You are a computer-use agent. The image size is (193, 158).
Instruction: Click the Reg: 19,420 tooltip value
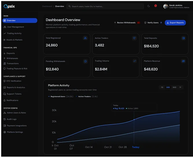tap(119, 108)
